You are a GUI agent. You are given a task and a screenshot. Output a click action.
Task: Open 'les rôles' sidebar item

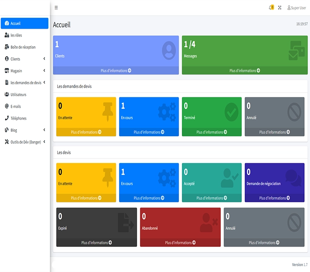(24, 35)
